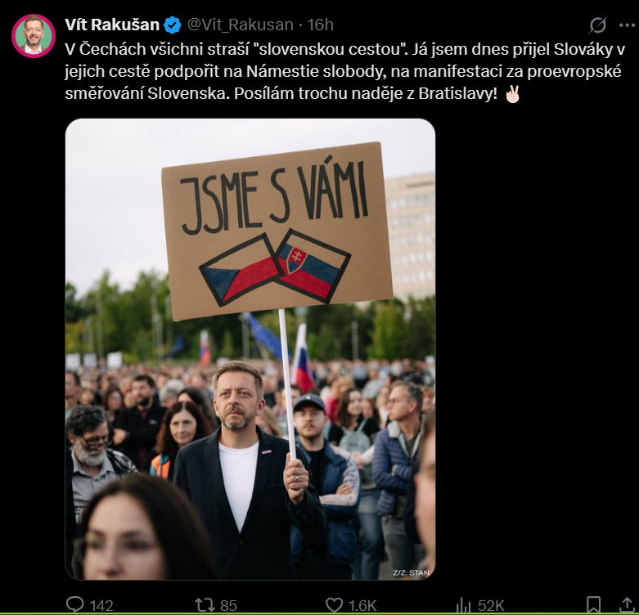This screenshot has height=615, width=639.
Task: Open Vít Rakušan's profile avatar
Action: (34, 36)
